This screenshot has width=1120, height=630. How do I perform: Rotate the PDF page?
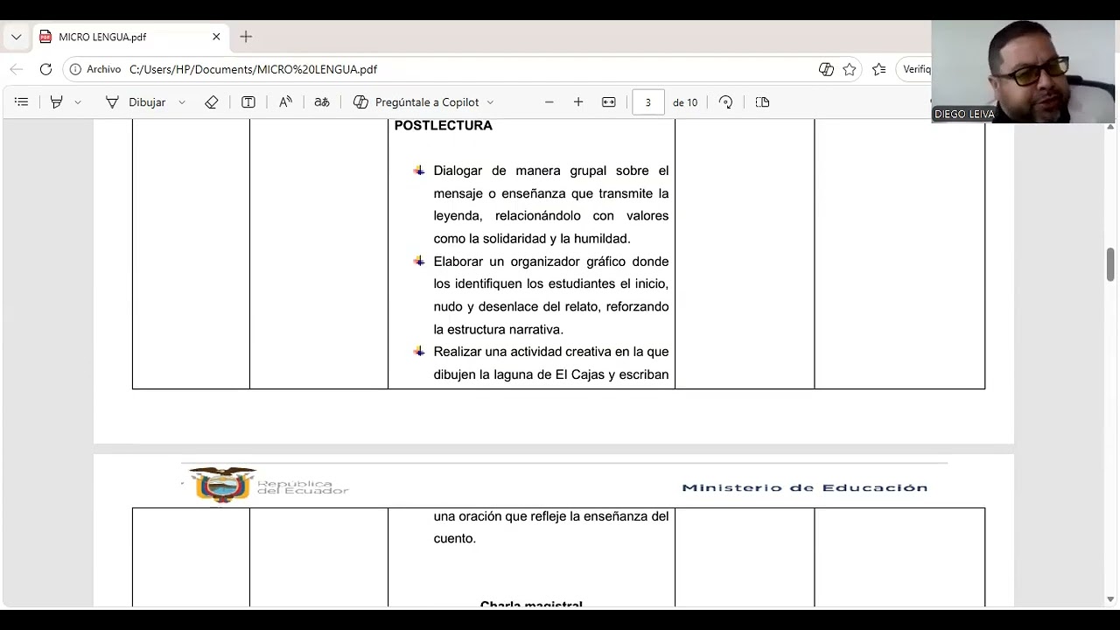pos(725,102)
